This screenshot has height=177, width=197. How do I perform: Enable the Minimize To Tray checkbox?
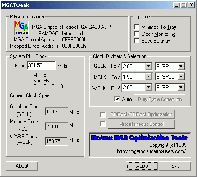(136, 27)
